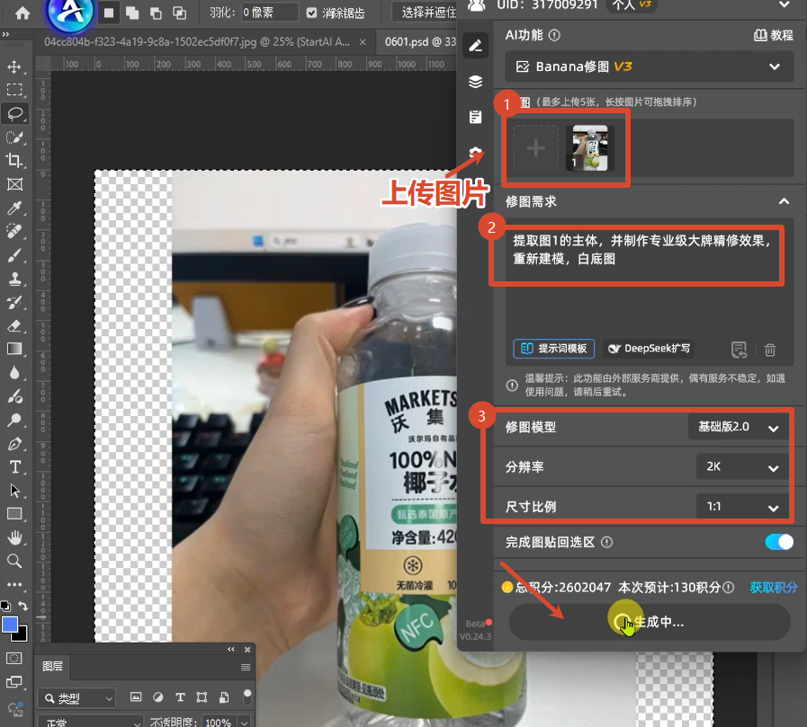Choose Add to Selection mode
This screenshot has width=807, height=727.
132,13
